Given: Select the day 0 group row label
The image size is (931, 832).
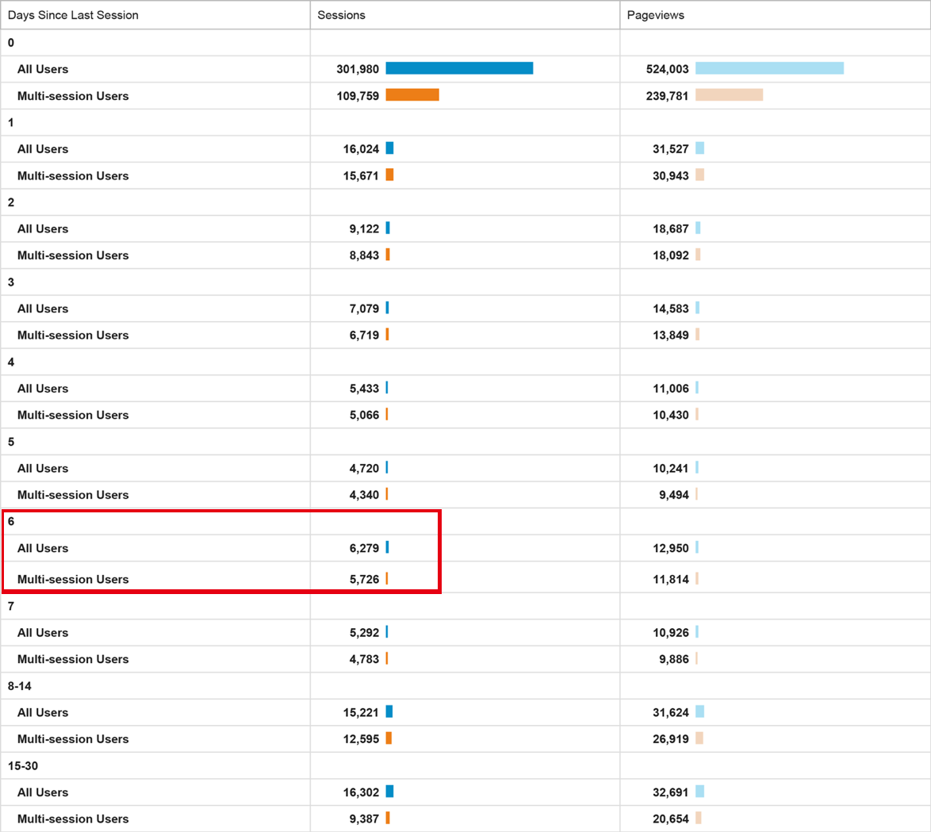Looking at the screenshot, I should point(11,43).
